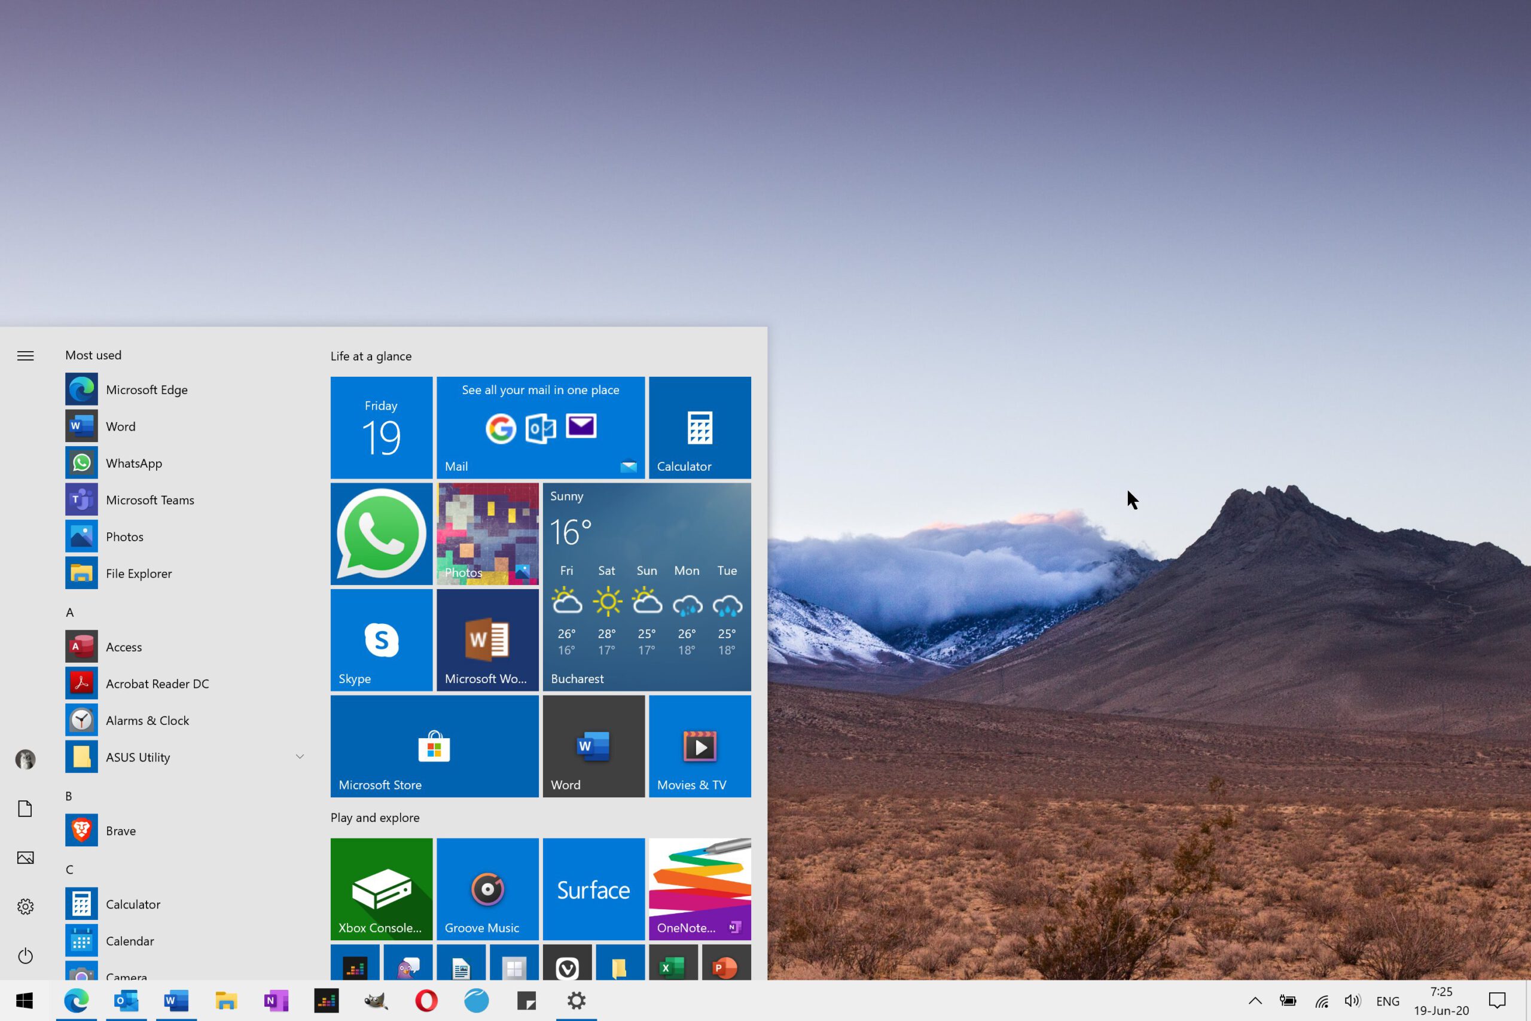Open the volume speaker tray icon
The width and height of the screenshot is (1531, 1021).
pyautogui.click(x=1353, y=1001)
